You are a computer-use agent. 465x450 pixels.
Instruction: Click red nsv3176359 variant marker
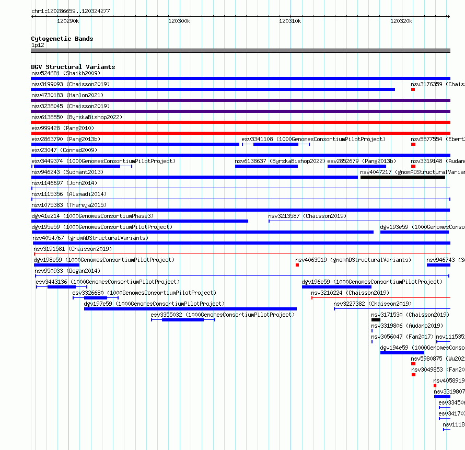pyautogui.click(x=413, y=89)
